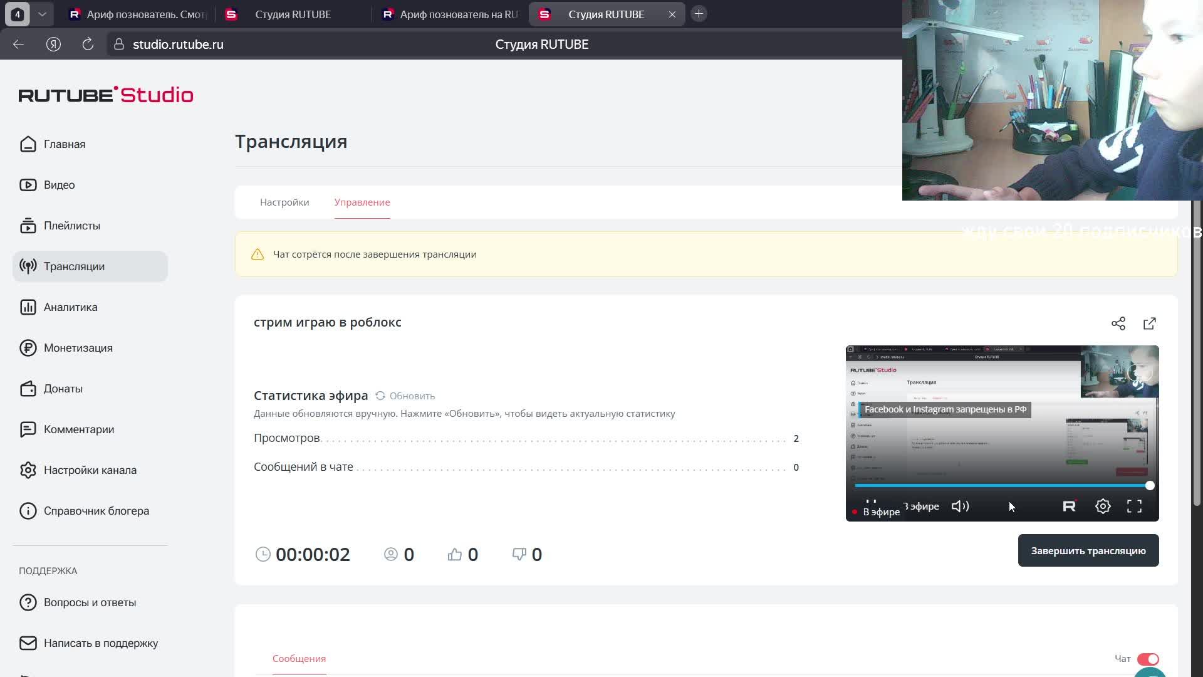Reload the page with the refresh icon

tap(88, 44)
